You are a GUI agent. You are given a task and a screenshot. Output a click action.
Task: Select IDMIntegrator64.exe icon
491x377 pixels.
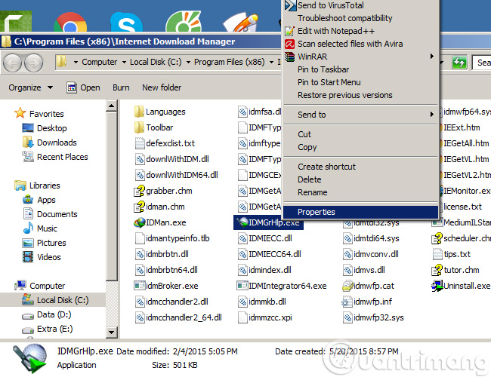[x=242, y=286]
